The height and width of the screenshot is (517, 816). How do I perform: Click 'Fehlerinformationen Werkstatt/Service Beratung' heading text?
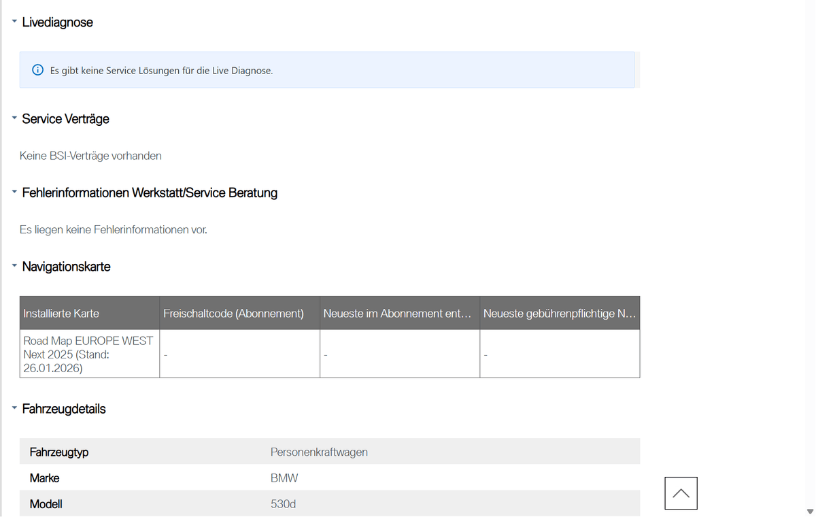(150, 193)
